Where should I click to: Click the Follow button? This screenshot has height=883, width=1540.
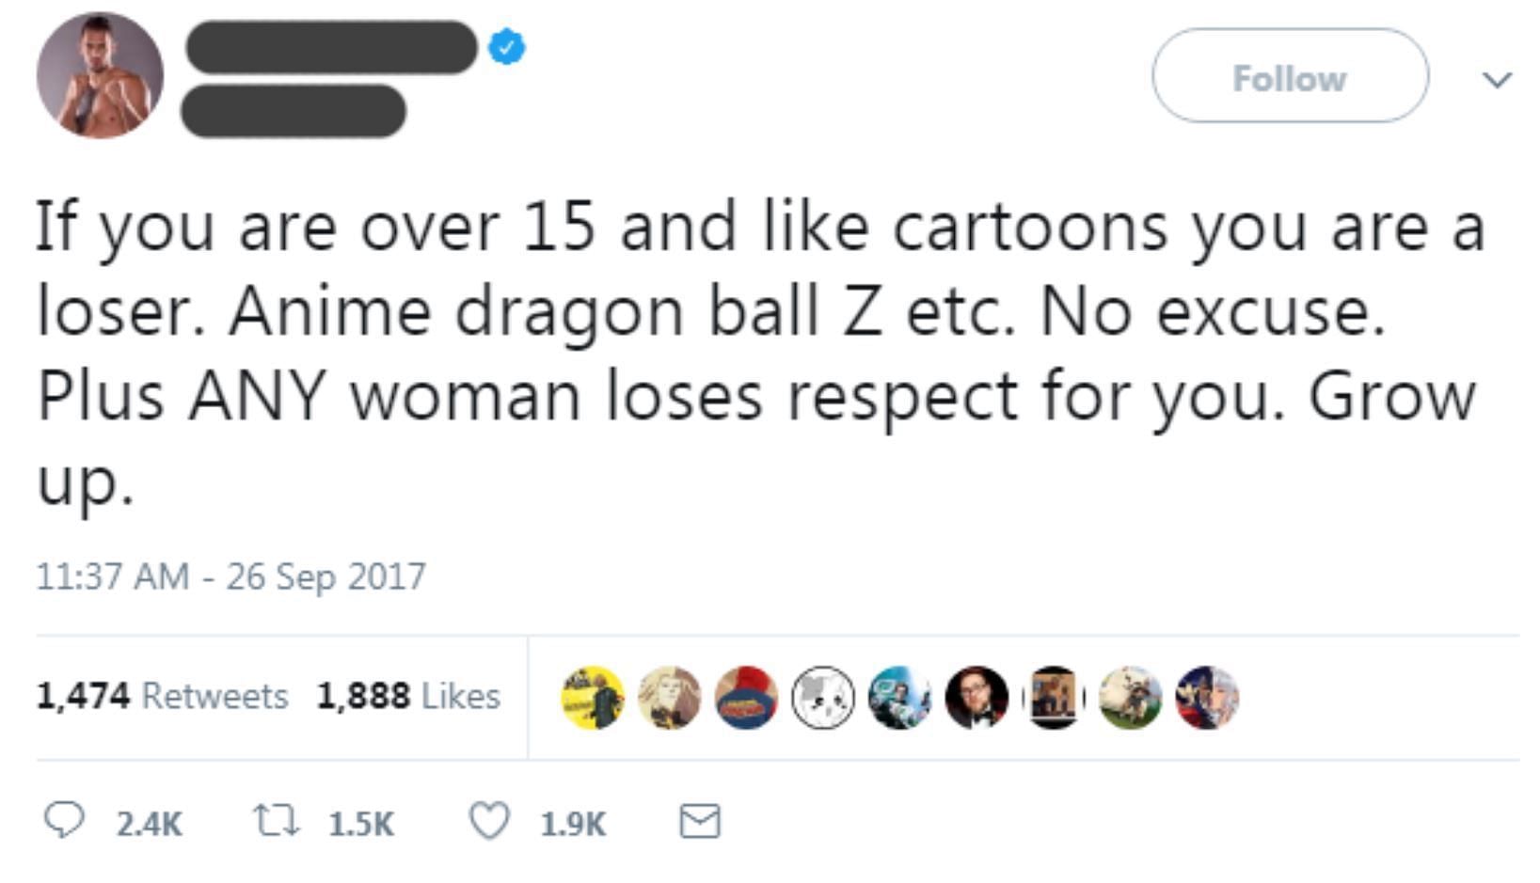click(x=1290, y=75)
